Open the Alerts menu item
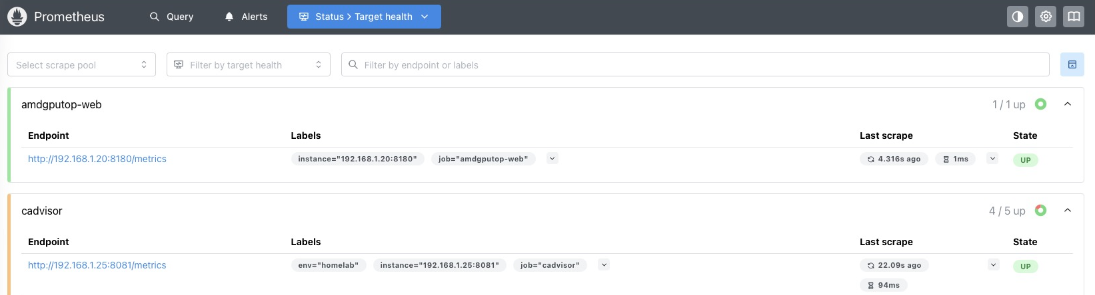1095x295 pixels. 246,17
